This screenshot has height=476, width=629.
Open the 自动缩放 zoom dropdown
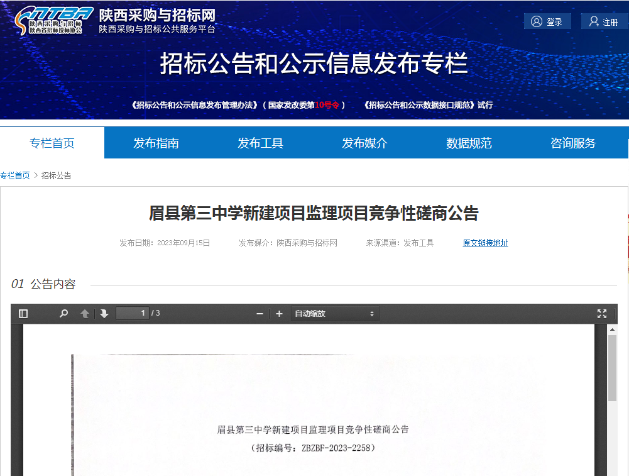pos(334,313)
